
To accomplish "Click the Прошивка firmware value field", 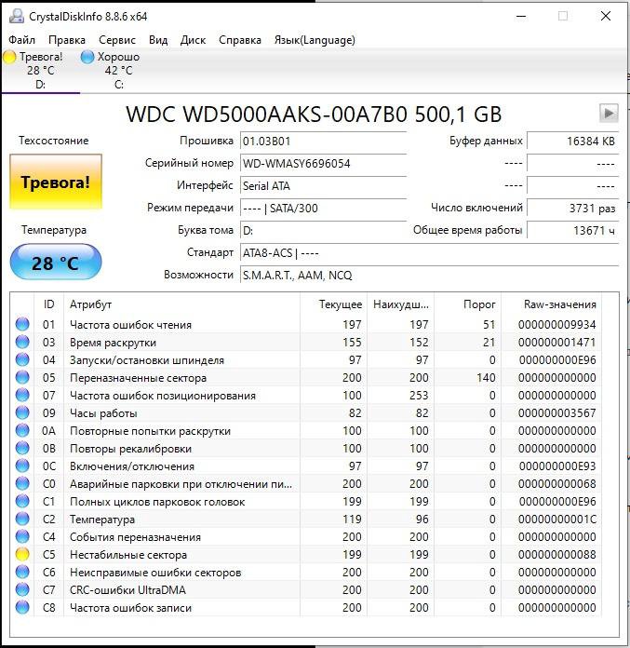I will [x=322, y=141].
